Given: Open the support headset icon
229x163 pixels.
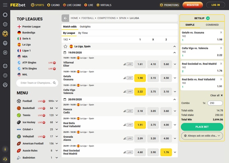Looking at the screenshot, I should pos(5,159).
